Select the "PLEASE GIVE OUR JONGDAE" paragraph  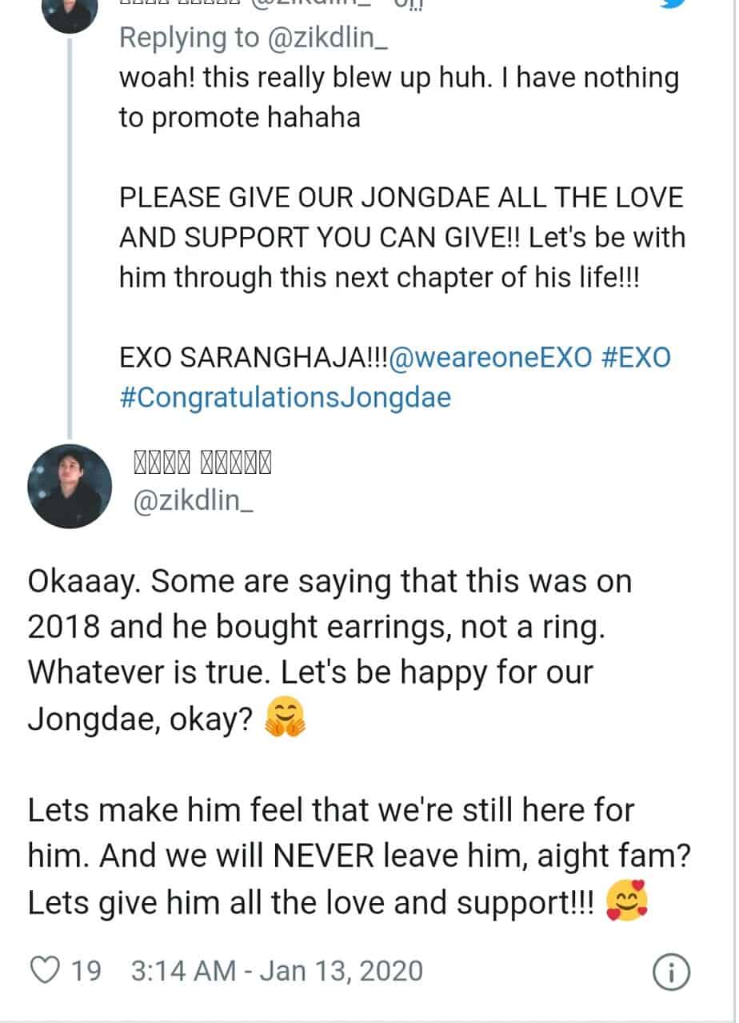click(x=401, y=238)
